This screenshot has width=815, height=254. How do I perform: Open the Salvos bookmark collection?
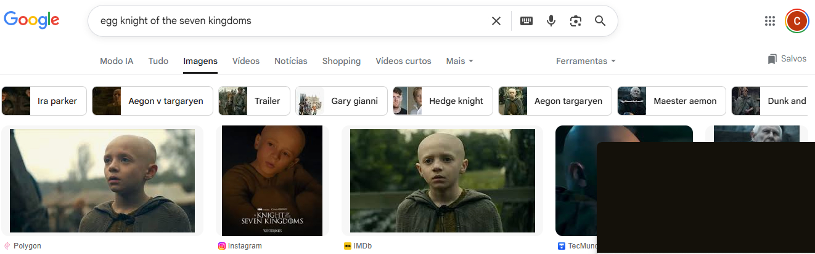point(787,59)
